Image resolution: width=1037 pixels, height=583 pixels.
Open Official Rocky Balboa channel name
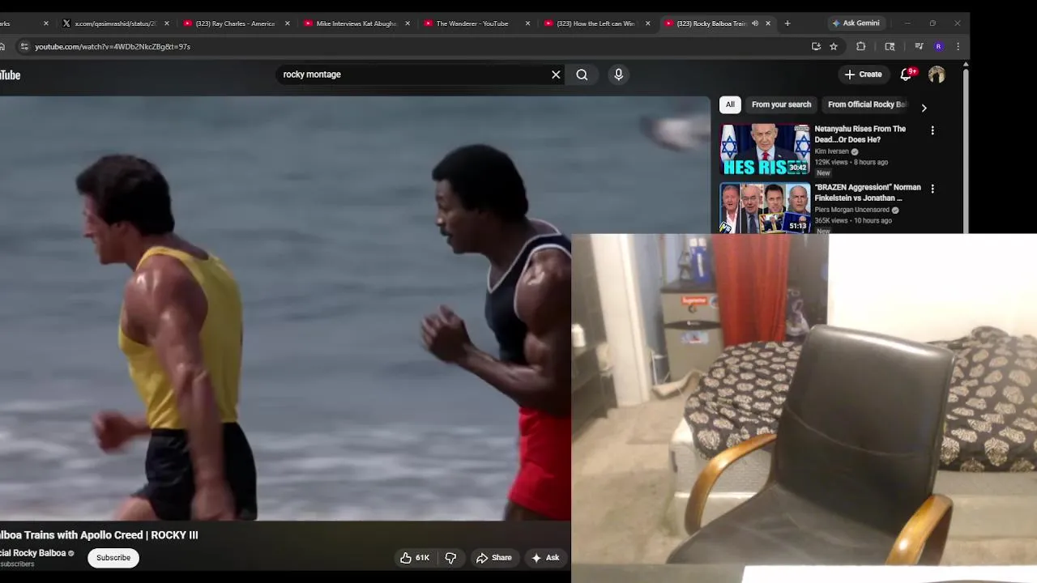tap(32, 553)
